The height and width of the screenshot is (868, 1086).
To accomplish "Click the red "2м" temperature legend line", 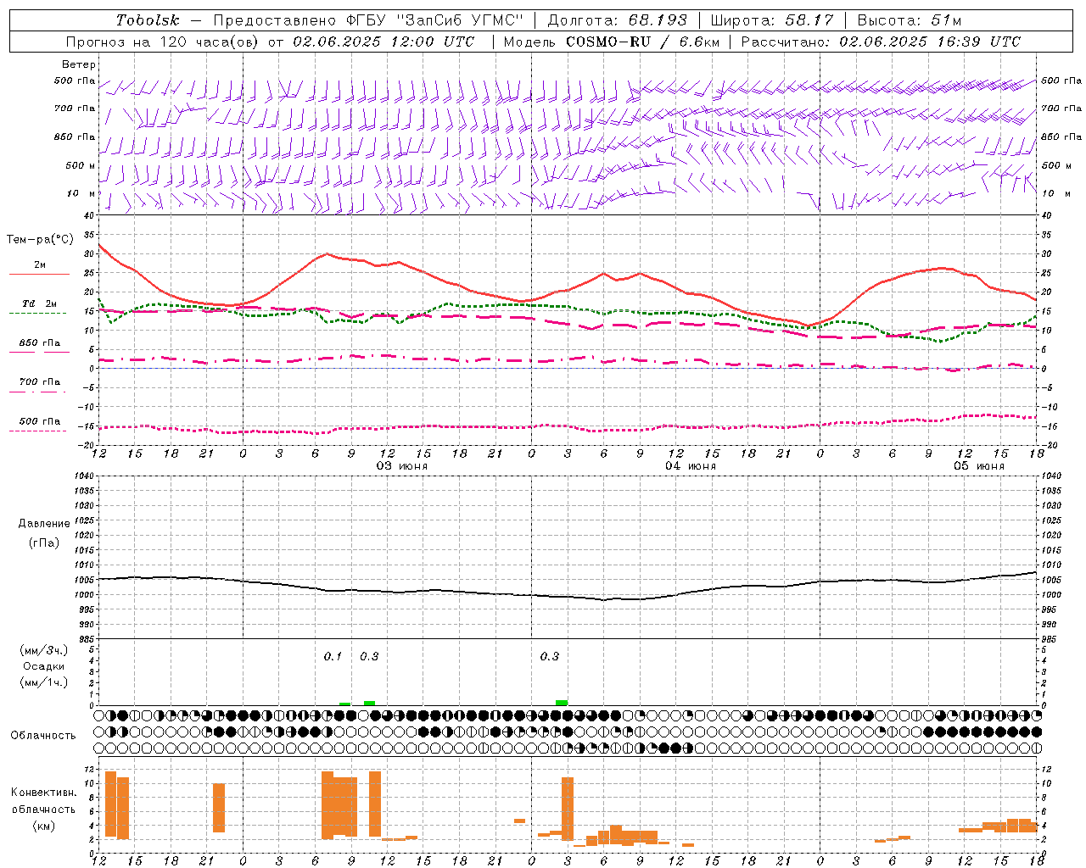I will coord(39,275).
